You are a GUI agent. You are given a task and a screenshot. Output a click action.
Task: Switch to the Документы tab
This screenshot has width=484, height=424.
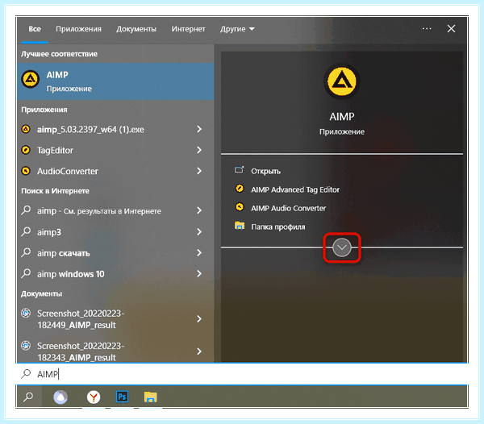(x=136, y=29)
